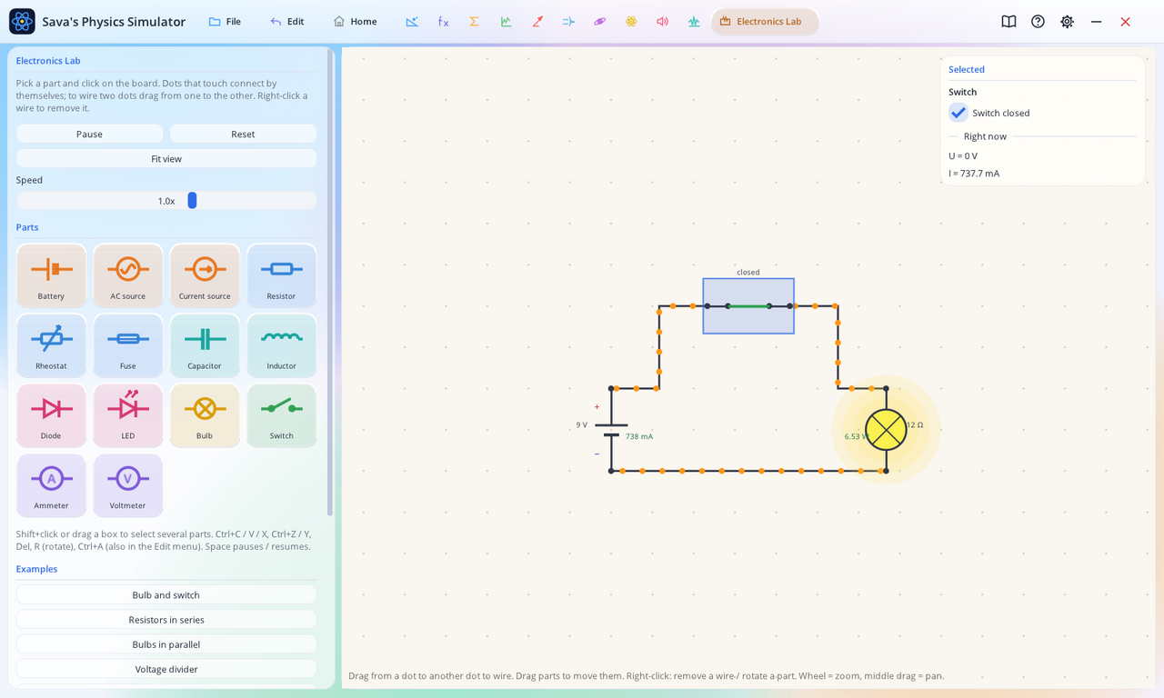Load the Resistors in series example
The width and height of the screenshot is (1164, 698).
166,619
